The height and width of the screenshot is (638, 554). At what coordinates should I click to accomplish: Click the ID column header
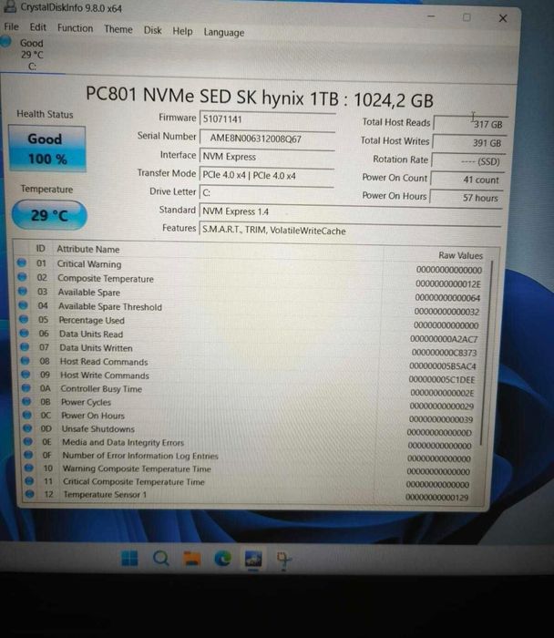pos(40,248)
